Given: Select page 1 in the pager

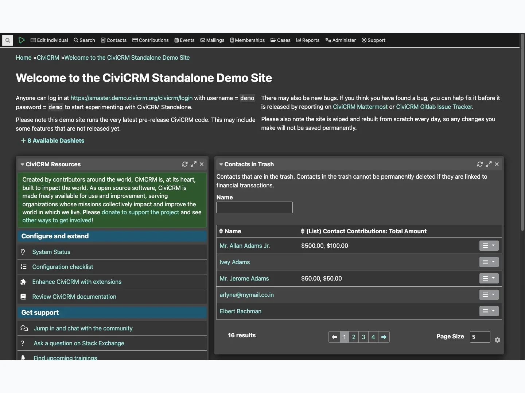Looking at the screenshot, I should click(x=345, y=337).
